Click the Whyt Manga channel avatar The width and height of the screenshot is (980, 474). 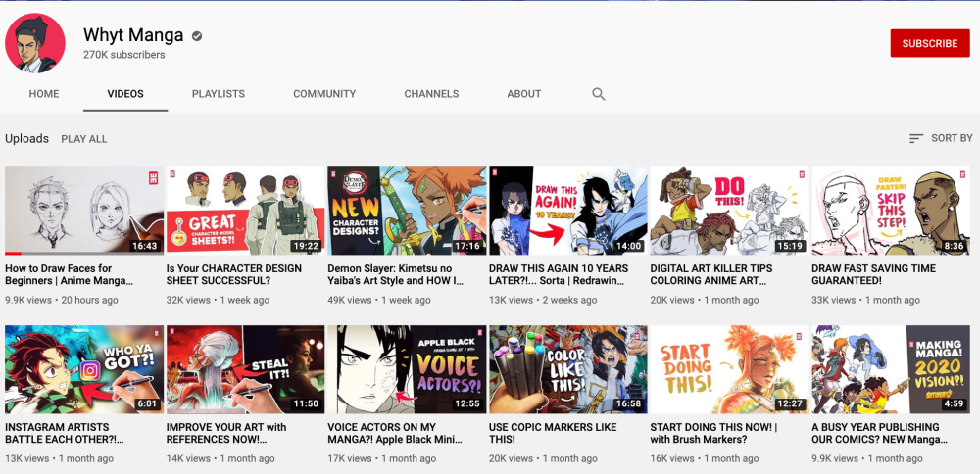pyautogui.click(x=35, y=43)
